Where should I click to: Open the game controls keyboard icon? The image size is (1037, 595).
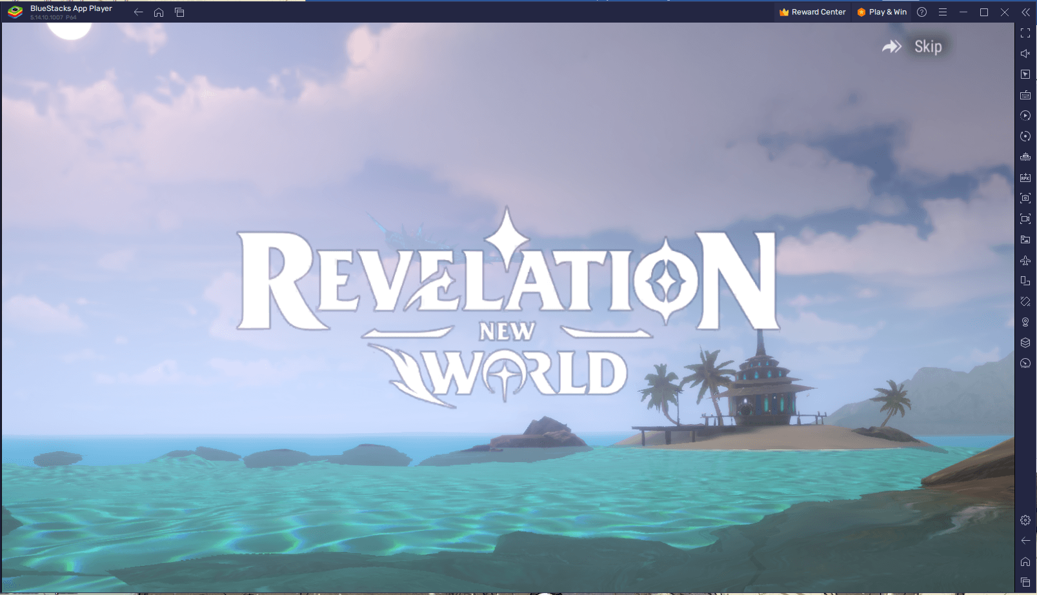[1025, 95]
